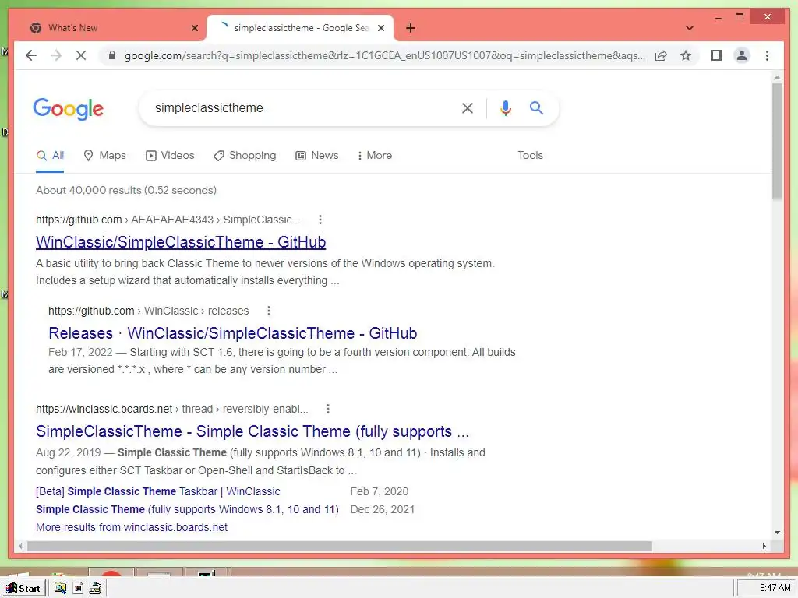The height and width of the screenshot is (598, 798).
Task: Click the vertical scrollbar thumb
Action: (777, 142)
